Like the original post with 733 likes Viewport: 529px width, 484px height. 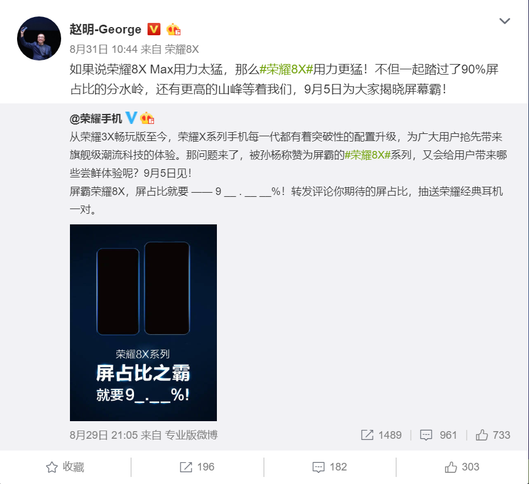pyautogui.click(x=493, y=435)
